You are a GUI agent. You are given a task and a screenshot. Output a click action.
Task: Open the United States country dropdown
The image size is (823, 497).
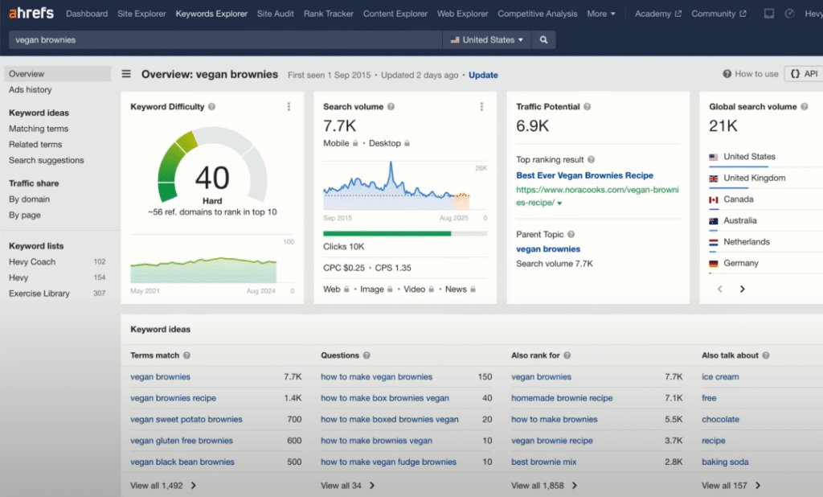(x=487, y=40)
